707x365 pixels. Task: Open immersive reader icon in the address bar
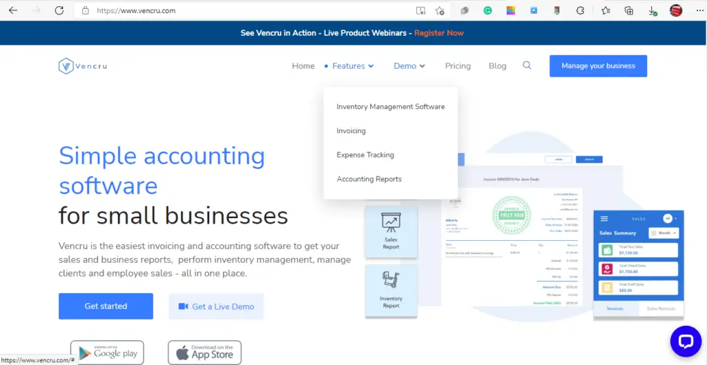point(420,11)
